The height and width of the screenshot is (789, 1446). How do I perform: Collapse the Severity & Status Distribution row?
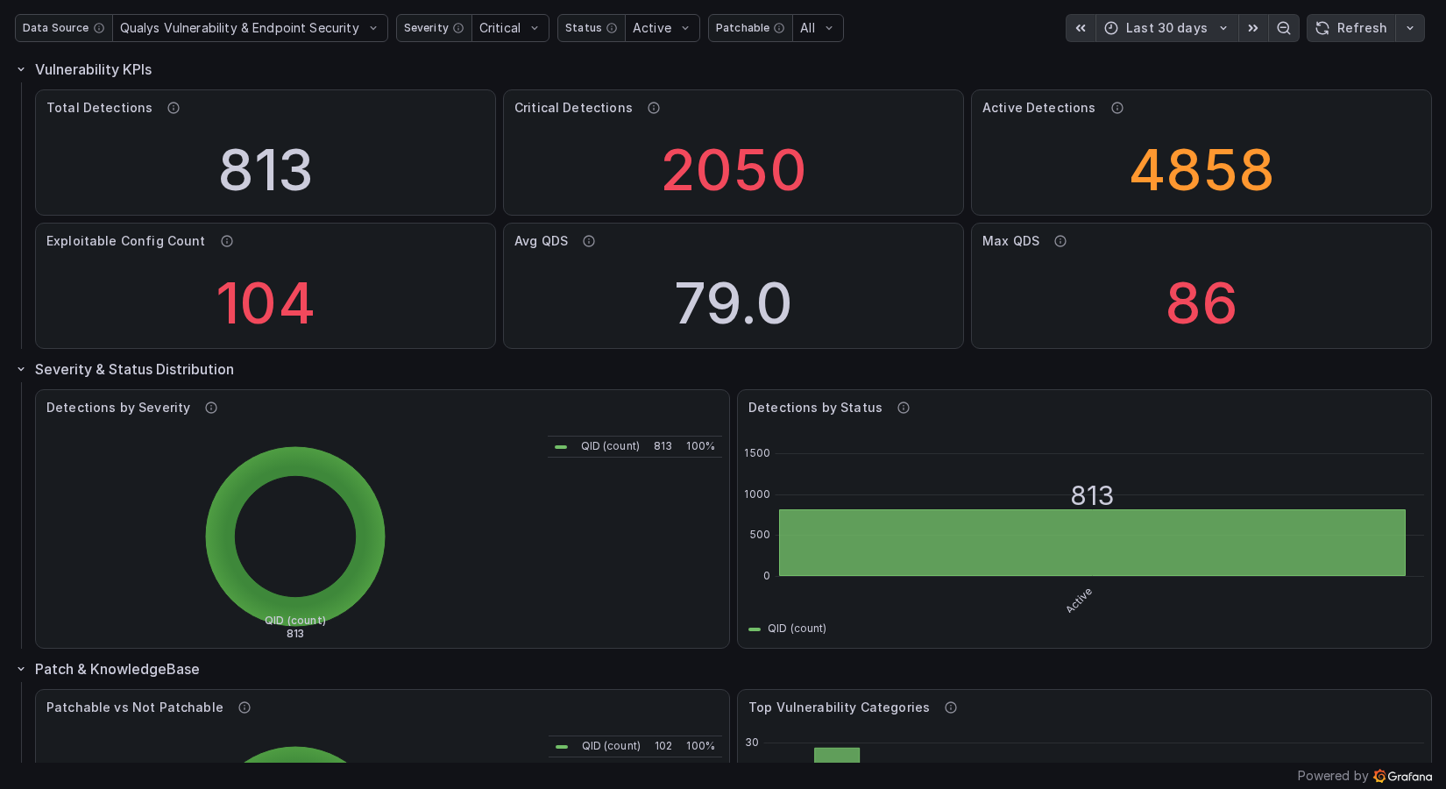coord(21,369)
